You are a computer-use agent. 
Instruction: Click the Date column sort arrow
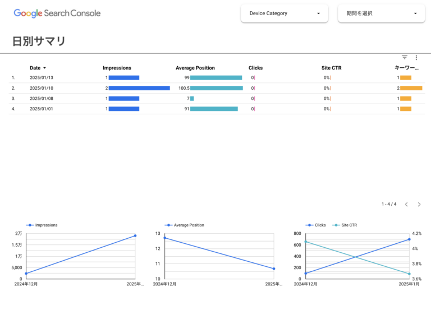coord(44,68)
